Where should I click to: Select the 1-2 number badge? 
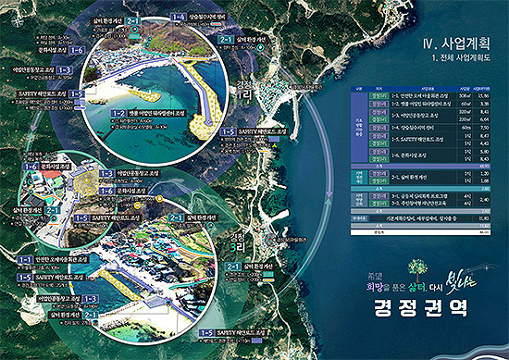tap(118, 113)
